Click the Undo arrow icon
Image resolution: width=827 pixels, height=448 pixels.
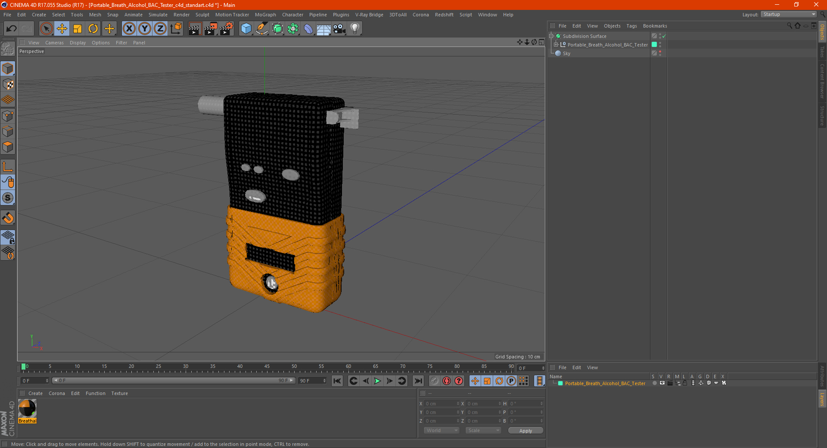pyautogui.click(x=12, y=29)
